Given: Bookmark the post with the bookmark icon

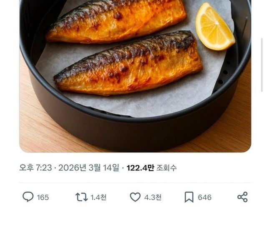Looking at the screenshot, I should [189, 197].
